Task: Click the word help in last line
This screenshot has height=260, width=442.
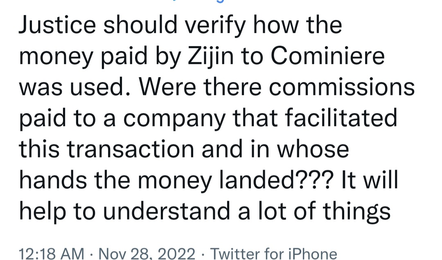Action: pyautogui.click(x=42, y=212)
